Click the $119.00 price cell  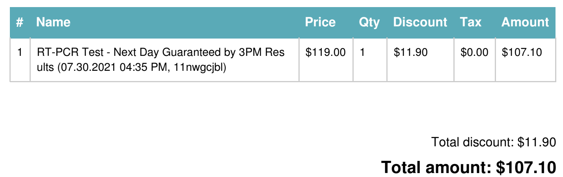tap(326, 52)
